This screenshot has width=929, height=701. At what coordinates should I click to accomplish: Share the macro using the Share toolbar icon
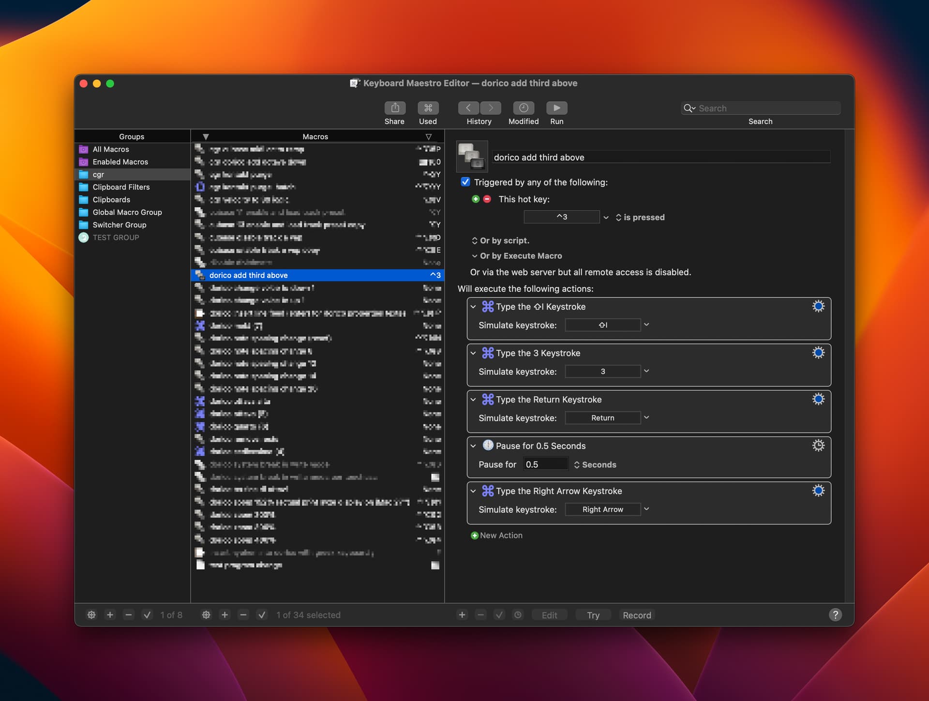point(394,108)
